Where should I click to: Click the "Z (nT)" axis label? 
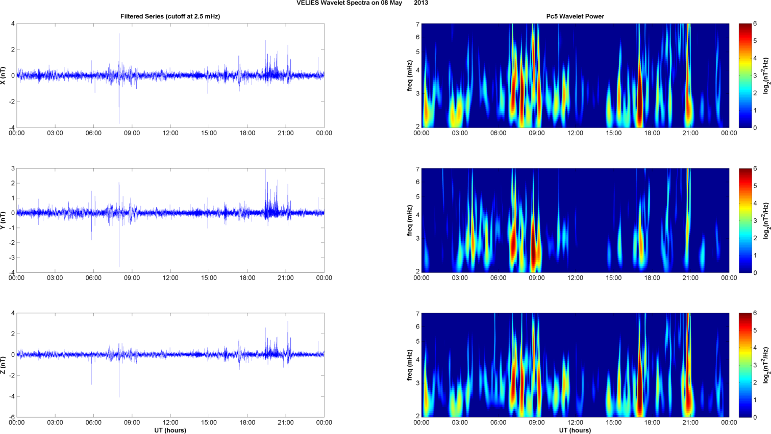4,365
